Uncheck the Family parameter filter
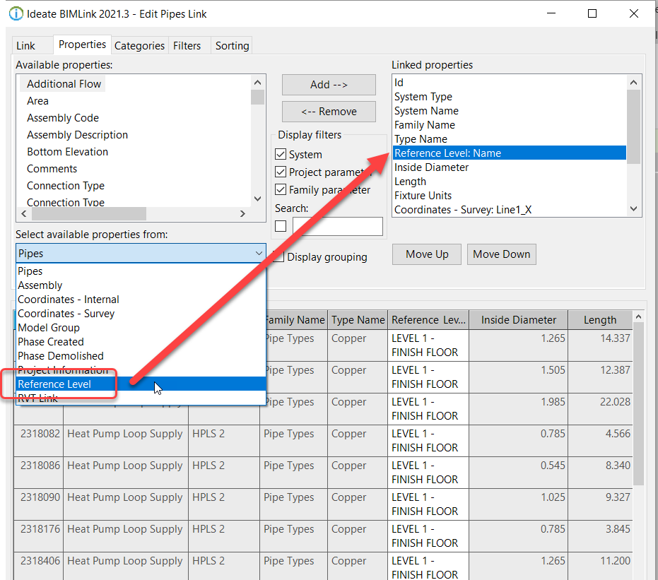658x580 pixels. [x=280, y=188]
